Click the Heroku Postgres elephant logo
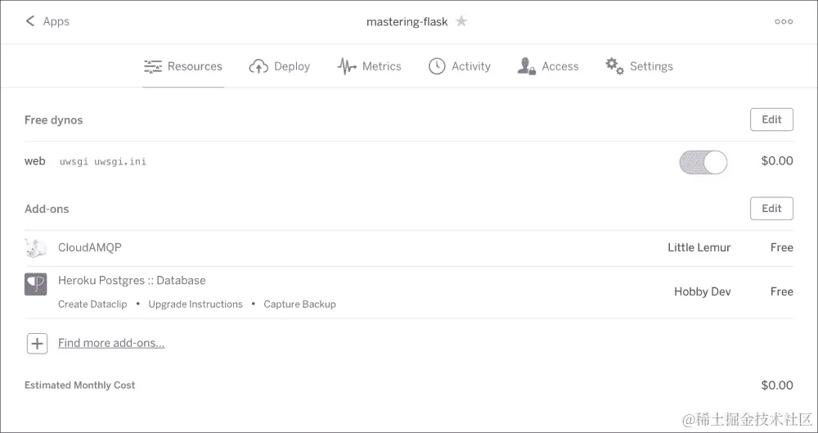 pyautogui.click(x=35, y=284)
